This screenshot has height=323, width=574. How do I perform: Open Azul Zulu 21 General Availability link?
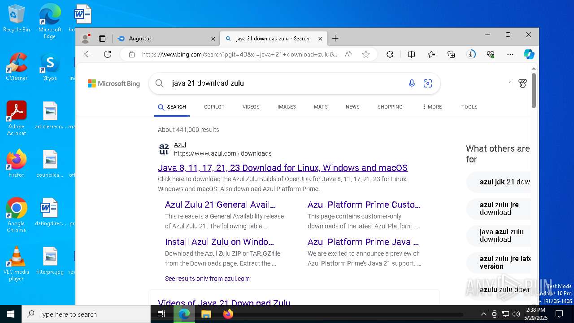point(220,205)
